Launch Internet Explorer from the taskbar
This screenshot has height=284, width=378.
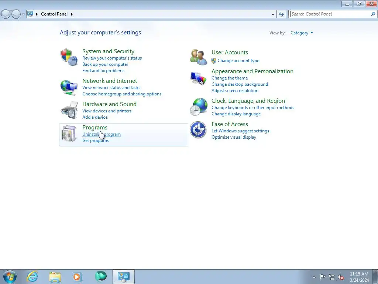[x=32, y=277]
